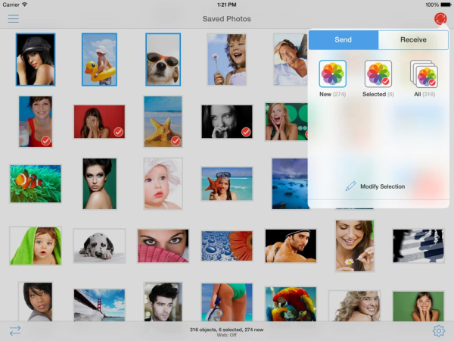454x341 pixels.
Task: Select the snorkel girl with starfish photo
Action: [227, 183]
